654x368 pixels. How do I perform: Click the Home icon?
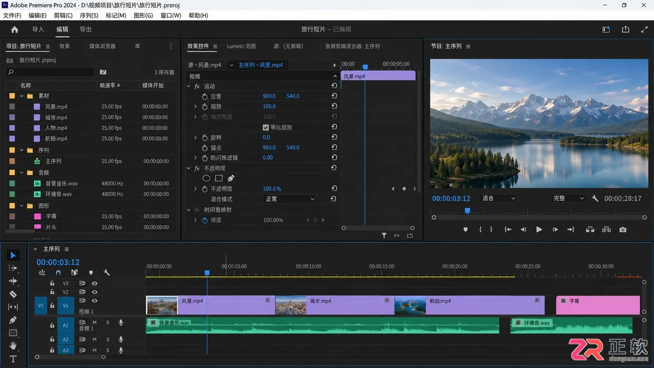pyautogui.click(x=15, y=30)
